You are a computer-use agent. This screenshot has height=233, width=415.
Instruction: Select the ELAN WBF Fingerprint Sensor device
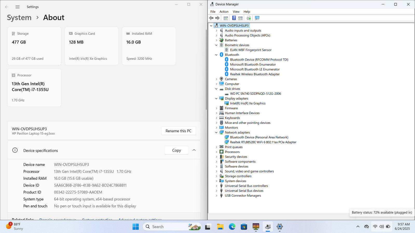pos(251,50)
